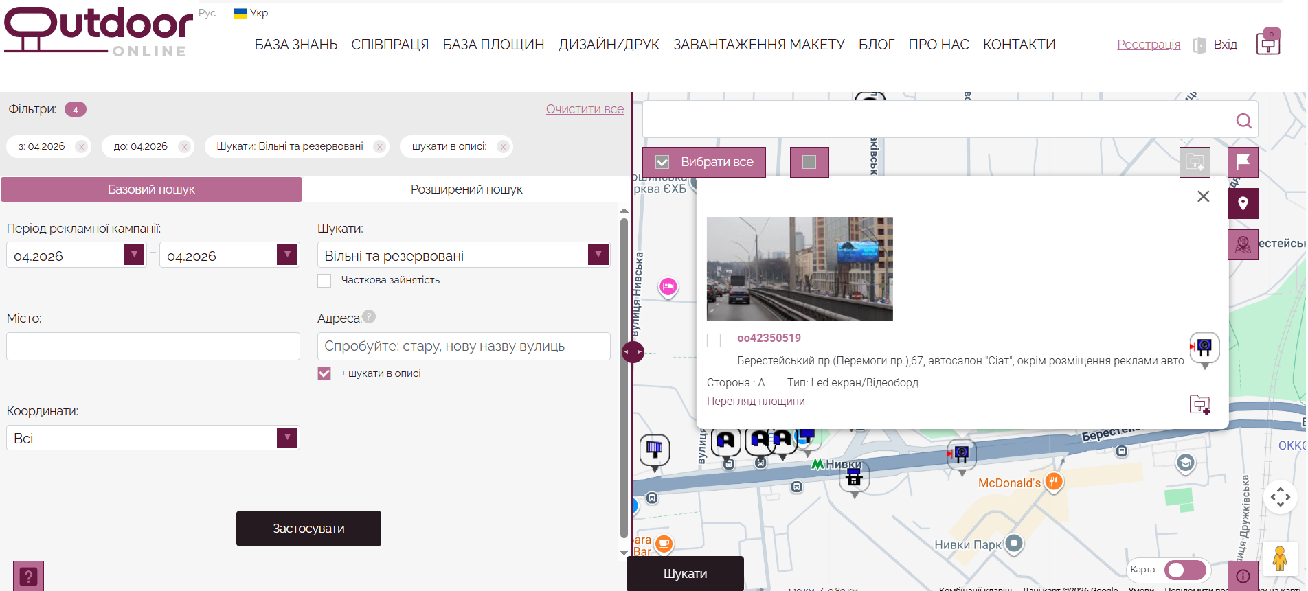The image size is (1308, 591).
Task: Click the McDonald's restaurant marker
Action: 1053,482
